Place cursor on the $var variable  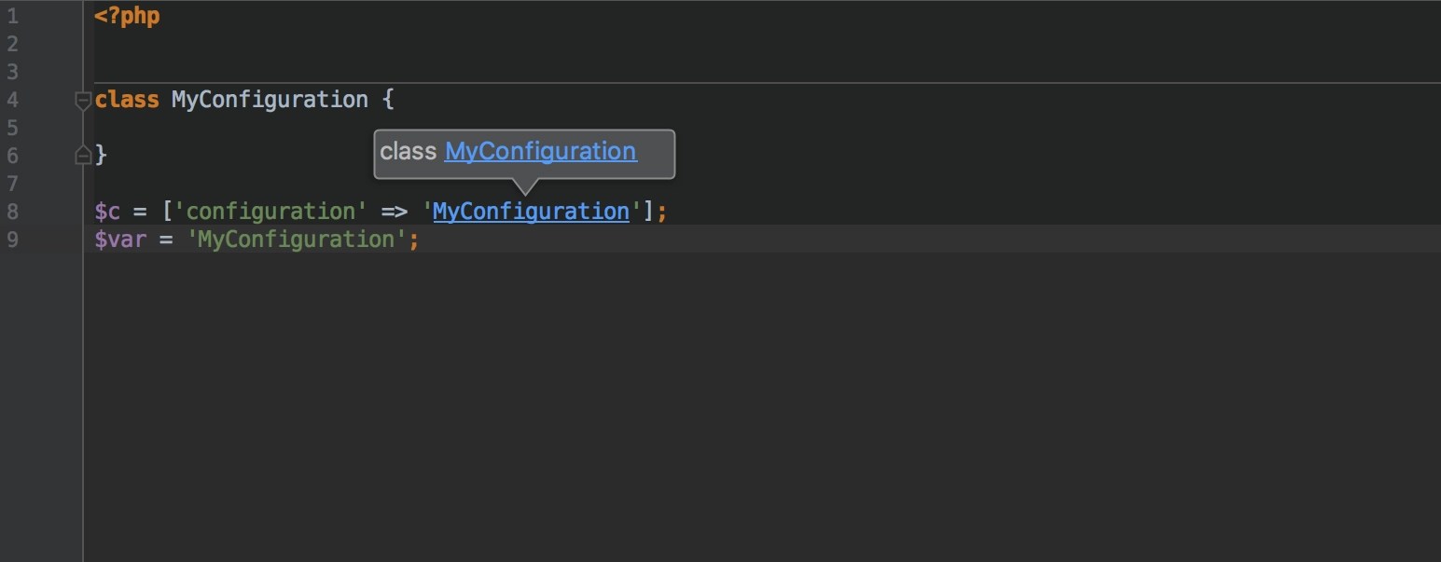click(x=119, y=240)
